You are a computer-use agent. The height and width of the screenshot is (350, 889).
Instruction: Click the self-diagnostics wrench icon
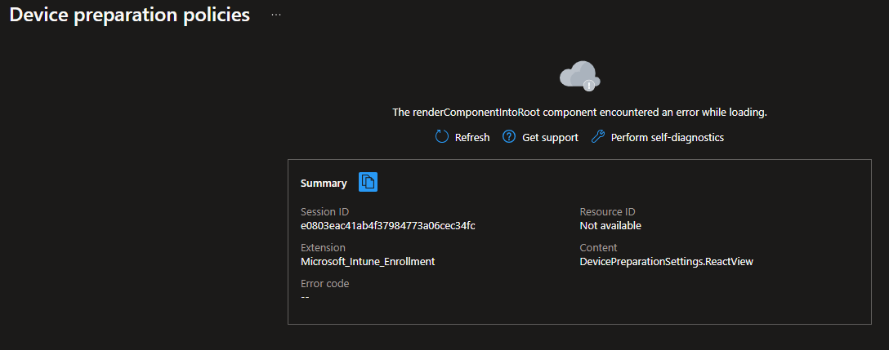(x=598, y=137)
